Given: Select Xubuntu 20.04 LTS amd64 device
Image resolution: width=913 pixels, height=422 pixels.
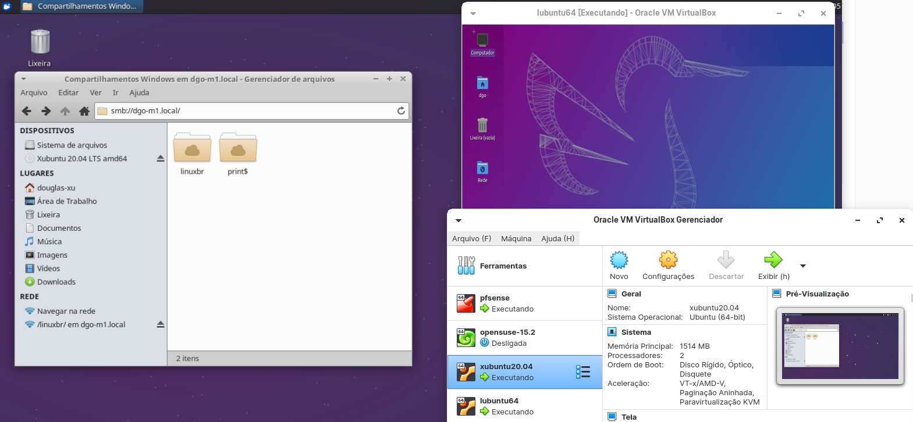Looking at the screenshot, I should [x=76, y=159].
